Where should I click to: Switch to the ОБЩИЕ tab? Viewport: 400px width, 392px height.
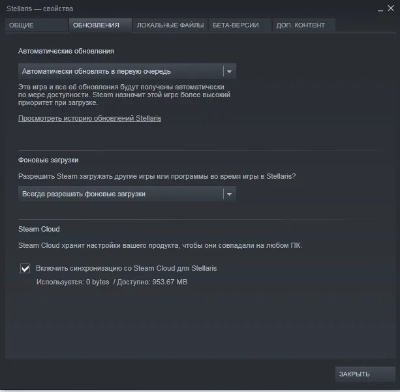coord(37,25)
